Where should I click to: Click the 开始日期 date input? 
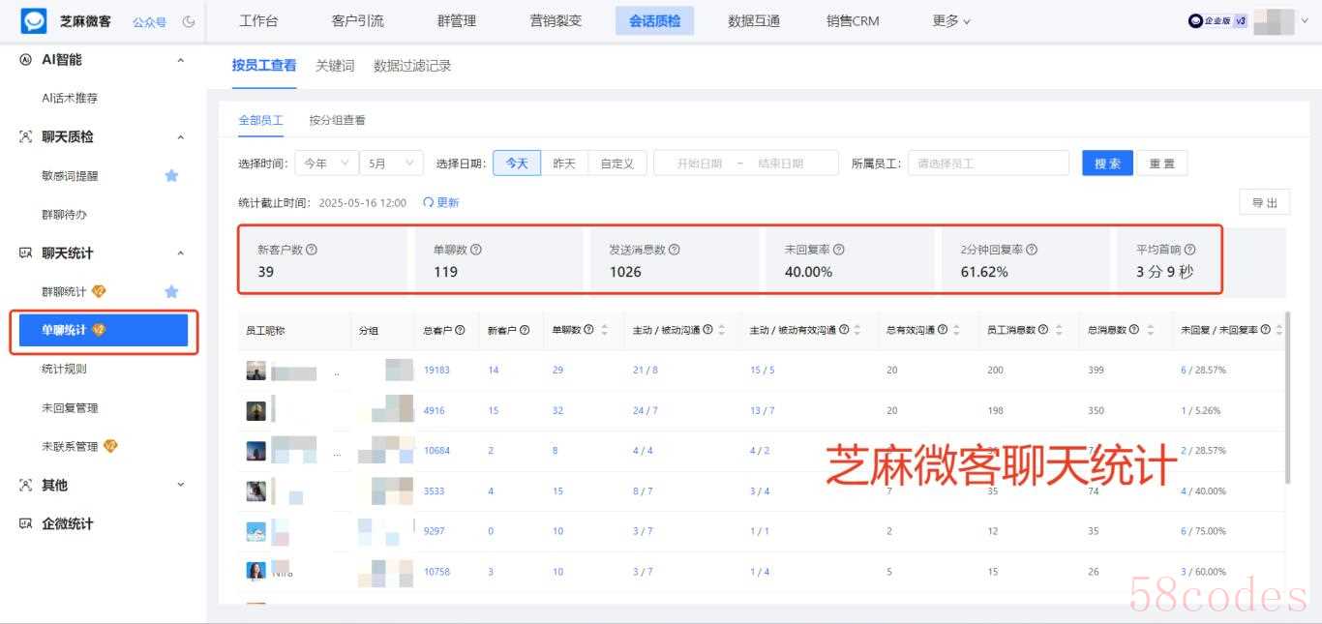pyautogui.click(x=699, y=163)
